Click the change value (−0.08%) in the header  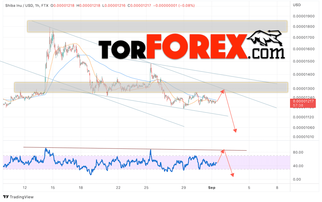click(187, 6)
